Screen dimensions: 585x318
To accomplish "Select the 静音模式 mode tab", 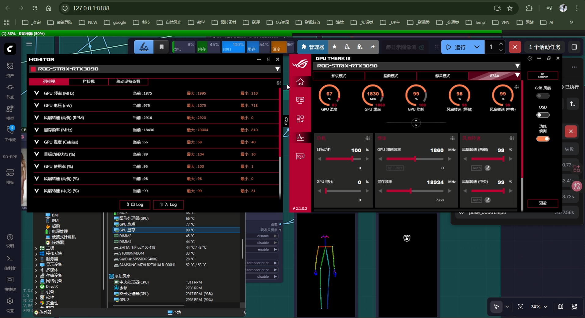I will click(443, 76).
